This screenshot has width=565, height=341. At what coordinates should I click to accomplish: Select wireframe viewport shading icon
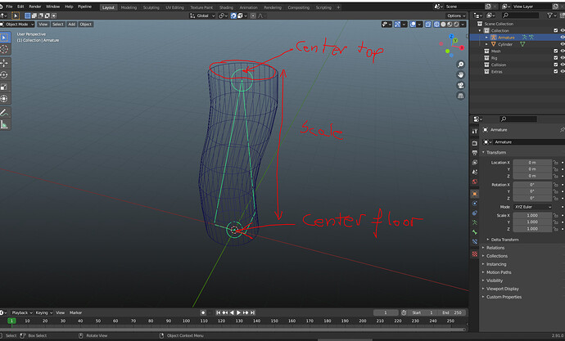(x=436, y=24)
